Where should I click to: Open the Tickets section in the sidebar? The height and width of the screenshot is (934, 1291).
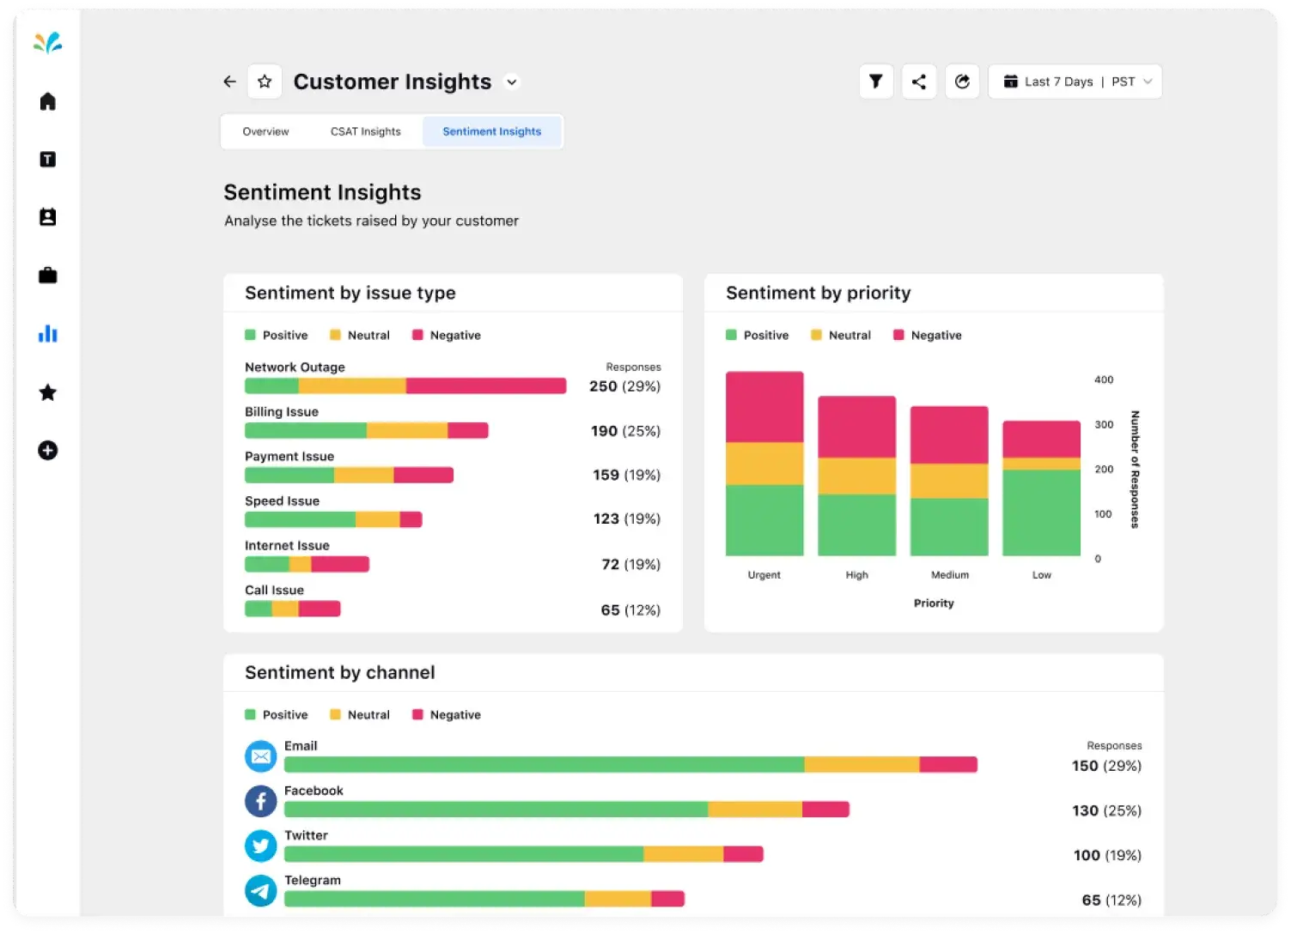(47, 159)
